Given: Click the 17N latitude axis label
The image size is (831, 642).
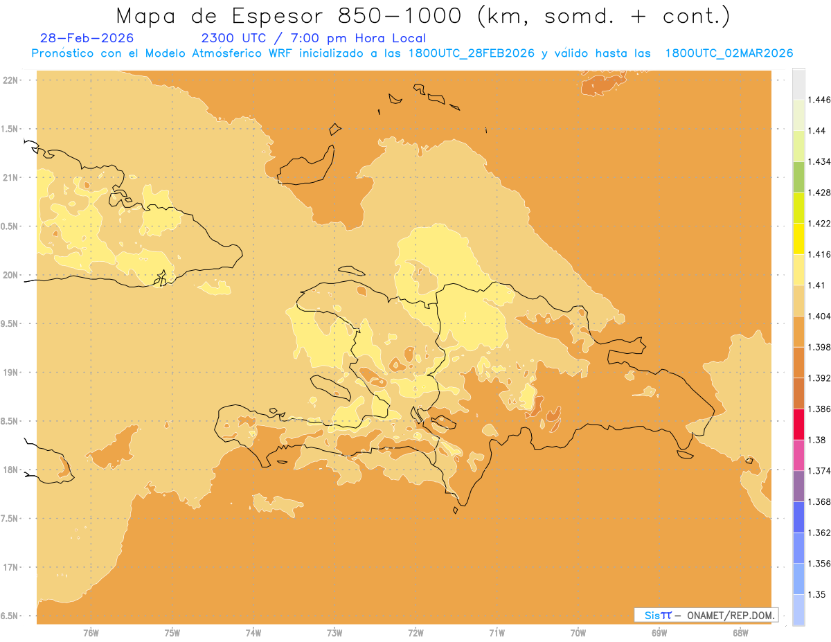Looking at the screenshot, I should [10, 567].
